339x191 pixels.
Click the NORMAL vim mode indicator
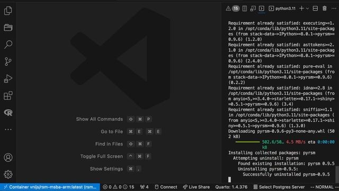pos(324,187)
